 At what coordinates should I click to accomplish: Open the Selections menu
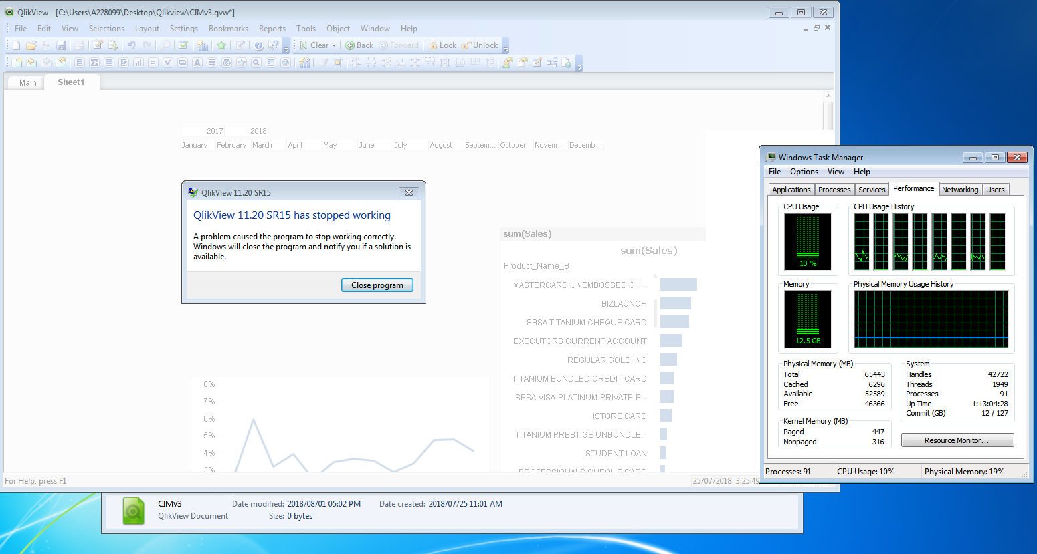106,29
